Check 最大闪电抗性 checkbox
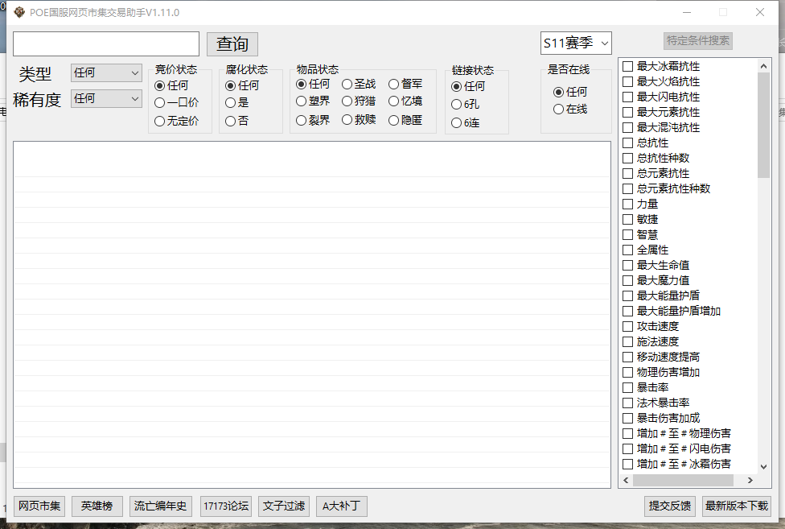The height and width of the screenshot is (529, 785). pos(628,97)
